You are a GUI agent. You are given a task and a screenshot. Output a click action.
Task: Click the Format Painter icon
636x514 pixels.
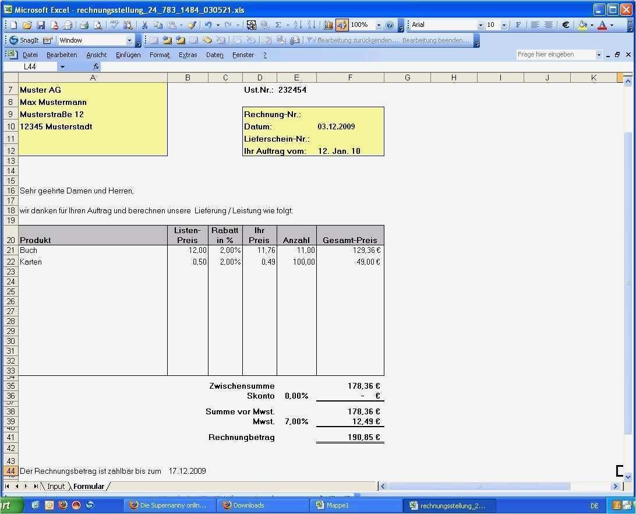192,25
